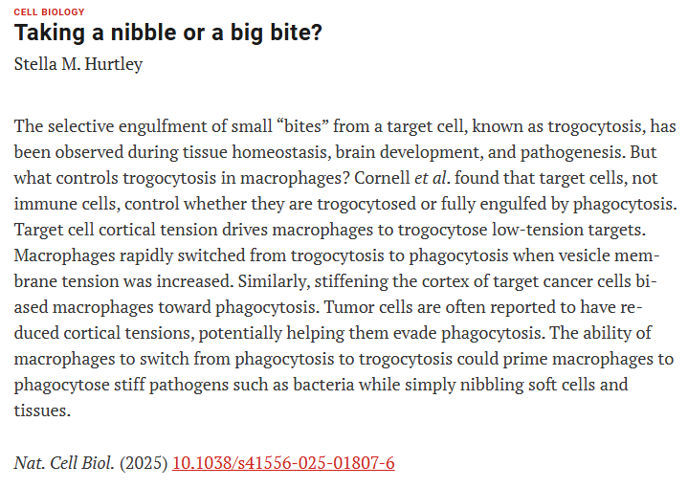Screen dimensions: 688x488
Task: Click the author name Stella M. Hurtley
Action: (x=78, y=65)
